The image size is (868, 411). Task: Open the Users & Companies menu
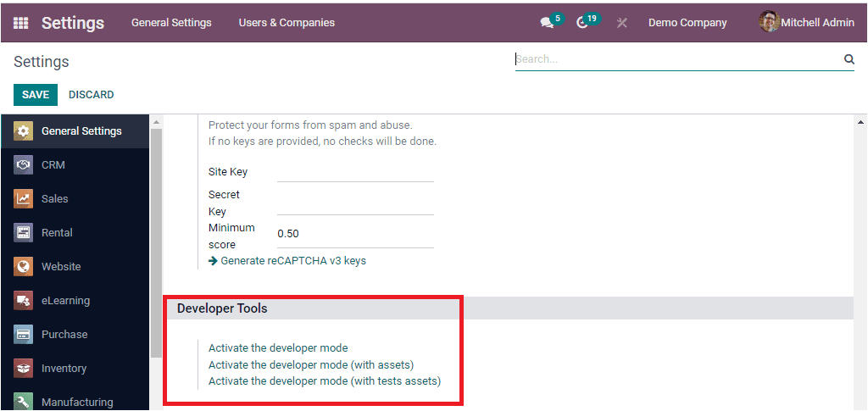coord(287,23)
